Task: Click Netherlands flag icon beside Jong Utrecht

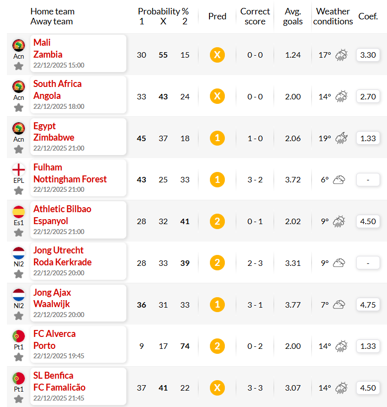Action: [x=19, y=253]
